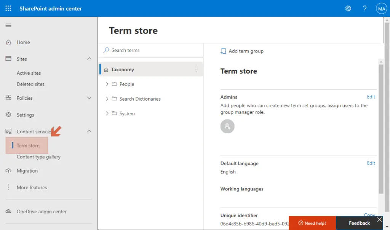This screenshot has height=230, width=390.
Task: Go to Home in the sidebar
Action: [23, 42]
